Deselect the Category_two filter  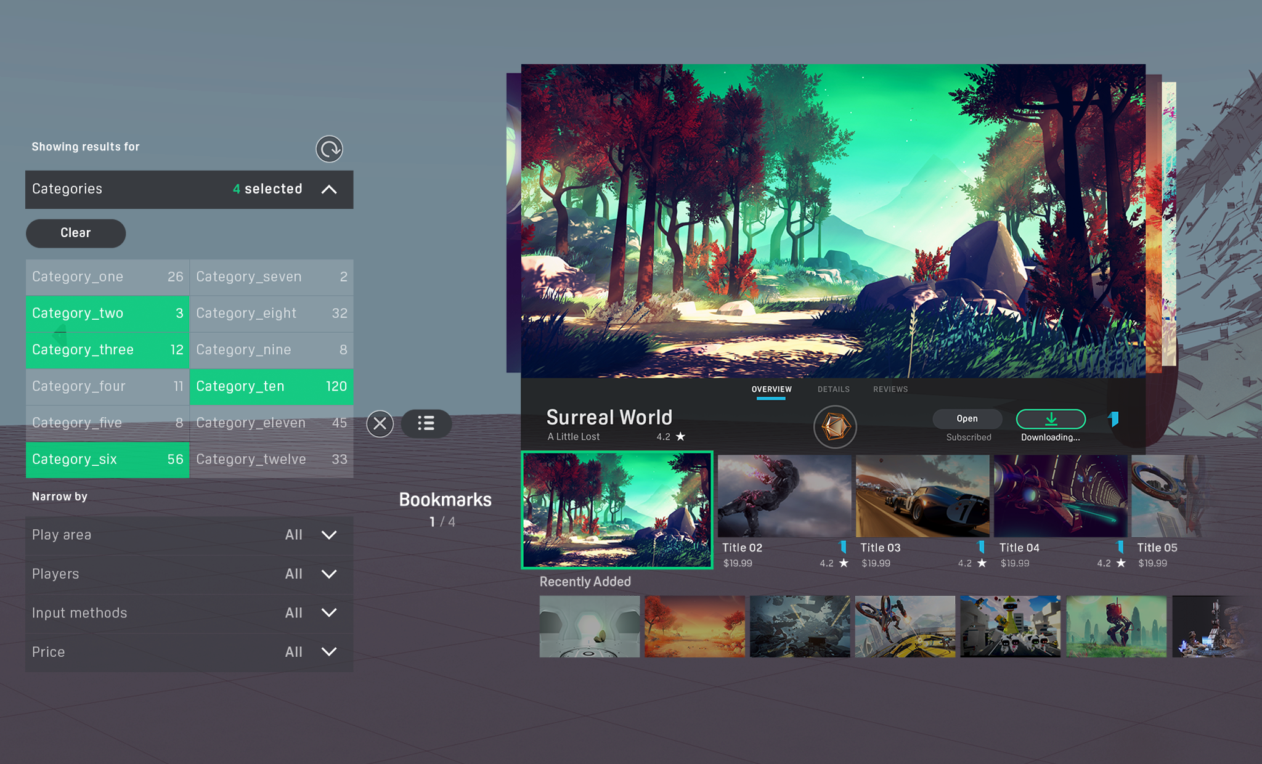107,314
